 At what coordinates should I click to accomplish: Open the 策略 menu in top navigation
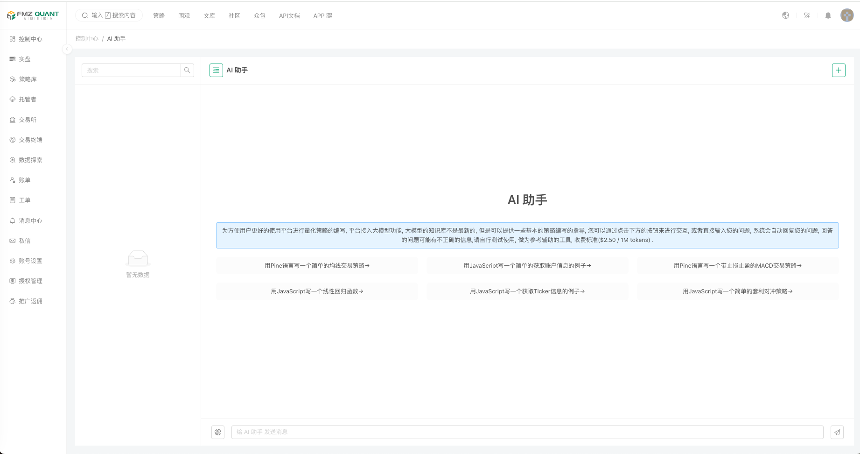[159, 15]
